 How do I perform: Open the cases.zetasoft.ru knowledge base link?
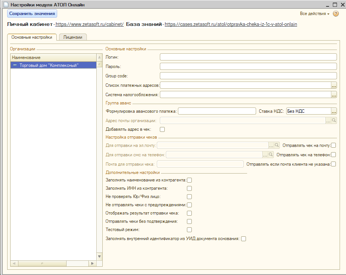[231, 24]
